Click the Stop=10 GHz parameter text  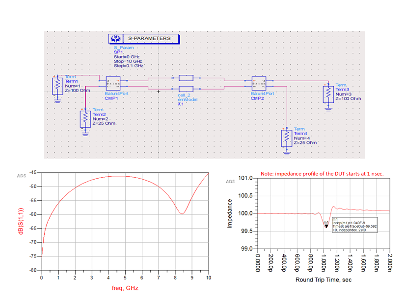(x=128, y=61)
